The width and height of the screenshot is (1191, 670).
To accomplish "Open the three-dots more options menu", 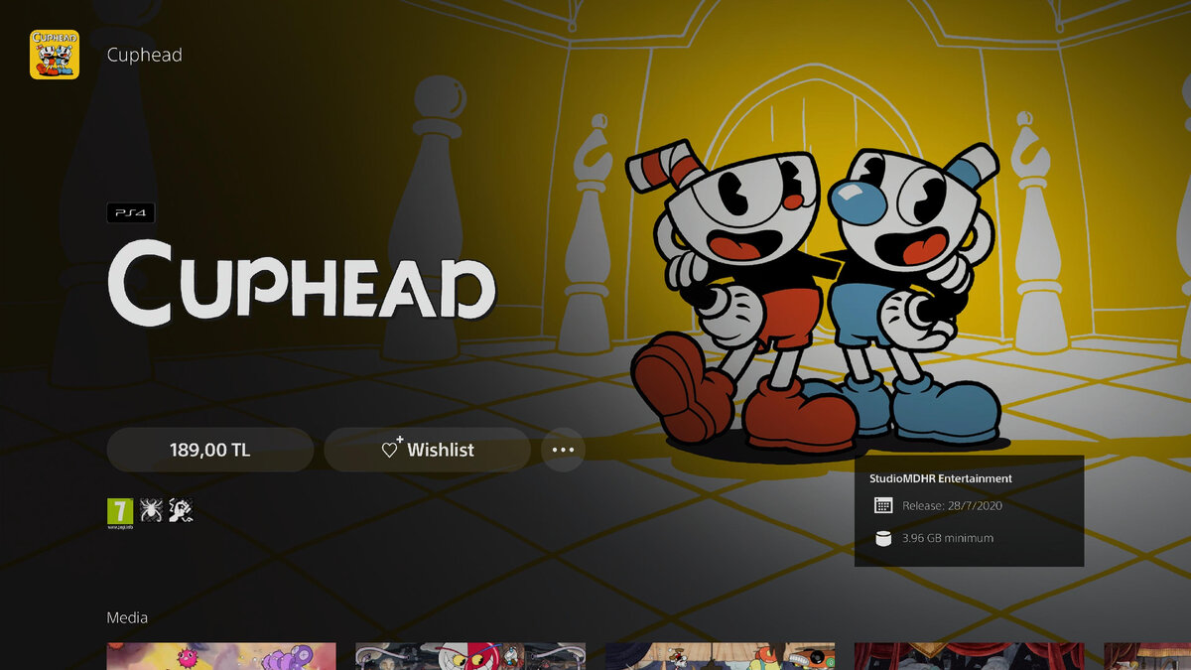I will coord(563,450).
